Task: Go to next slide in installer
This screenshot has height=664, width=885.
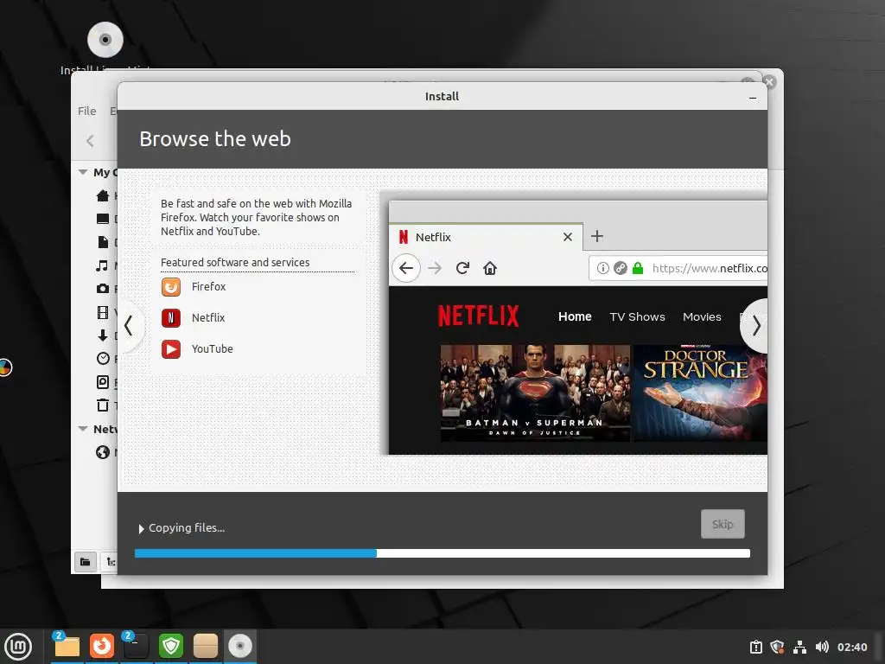Action: [x=755, y=326]
